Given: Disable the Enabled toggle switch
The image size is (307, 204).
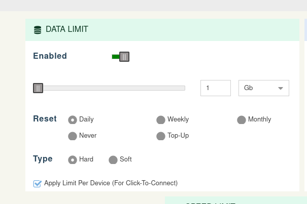Looking at the screenshot, I should (121, 57).
